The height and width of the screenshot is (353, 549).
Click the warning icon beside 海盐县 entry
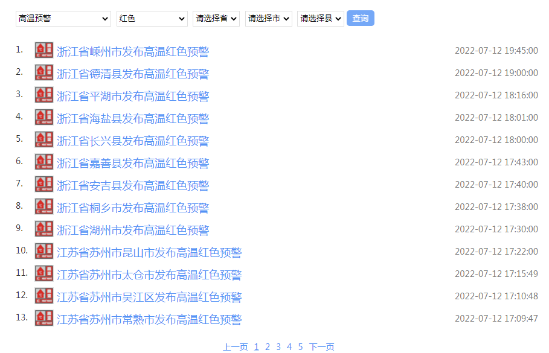pyautogui.click(x=44, y=118)
